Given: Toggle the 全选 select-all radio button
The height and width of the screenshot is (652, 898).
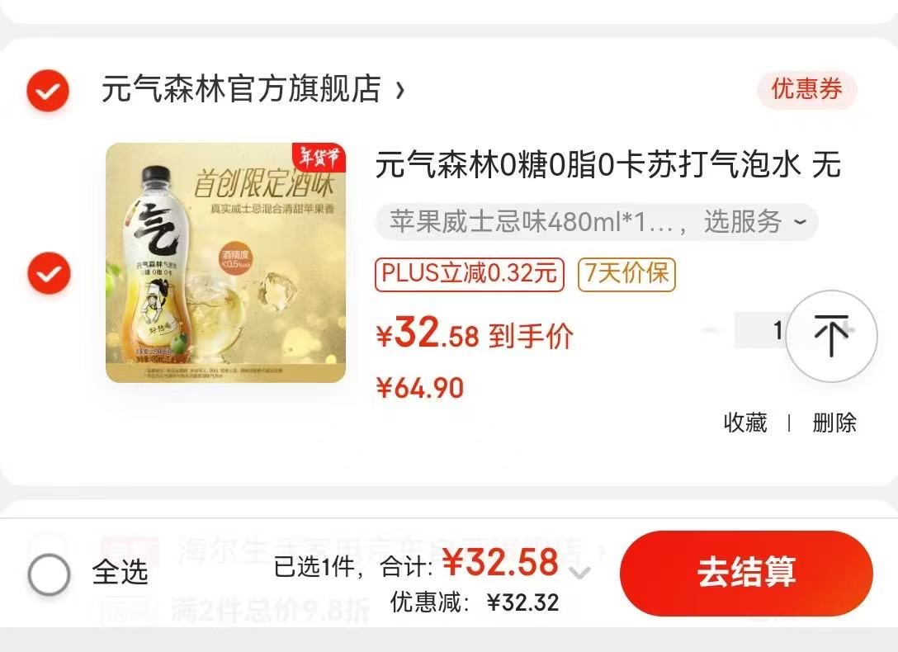Looking at the screenshot, I should coord(49,574).
